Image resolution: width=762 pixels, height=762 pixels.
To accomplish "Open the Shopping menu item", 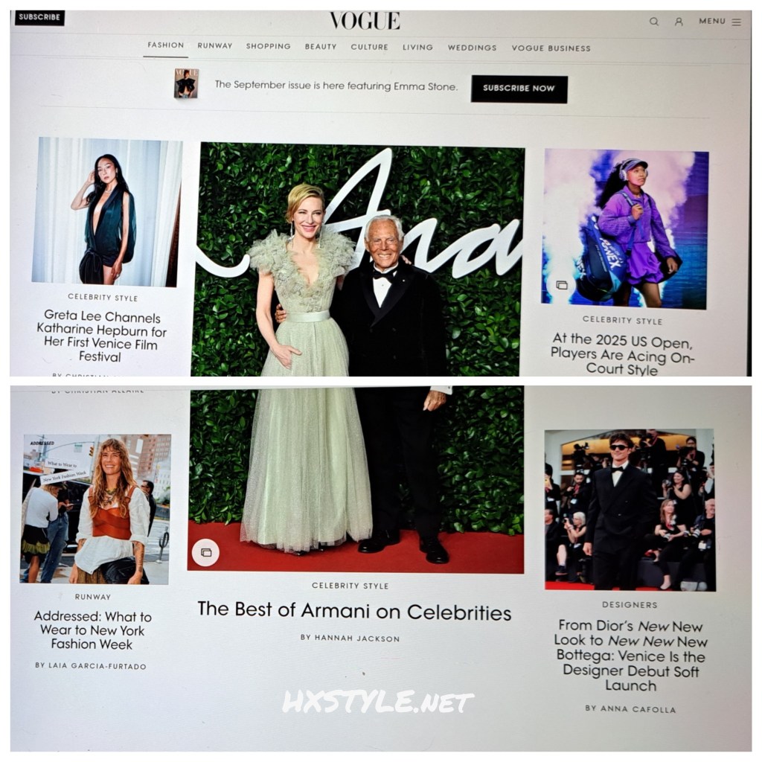I will point(268,47).
